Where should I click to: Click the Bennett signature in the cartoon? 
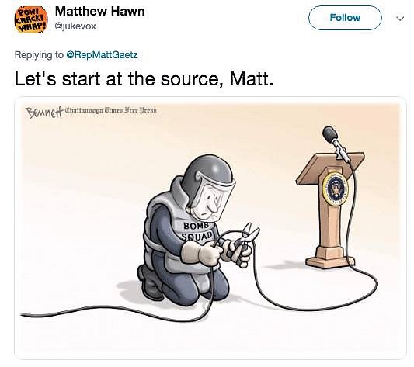coord(44,113)
